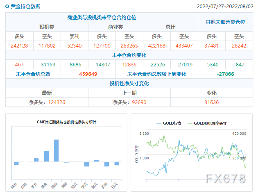258x193 pixels.
Task: Select arbitrage value 52340
Action: 75,45
